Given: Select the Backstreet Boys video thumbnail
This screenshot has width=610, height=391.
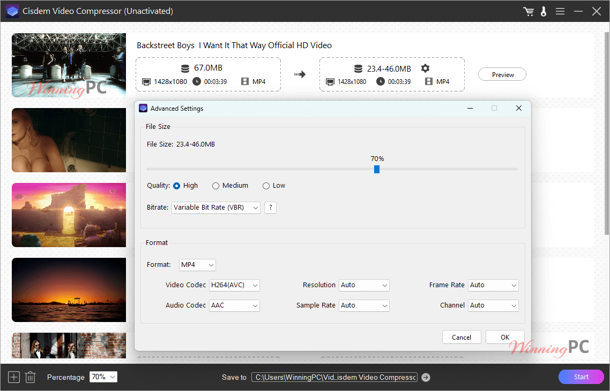Looking at the screenshot, I should 69,65.
